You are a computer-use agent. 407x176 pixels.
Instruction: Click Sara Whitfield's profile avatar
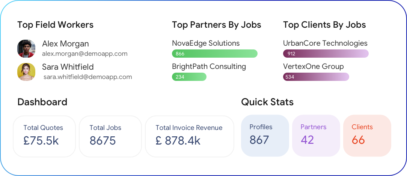[26, 72]
